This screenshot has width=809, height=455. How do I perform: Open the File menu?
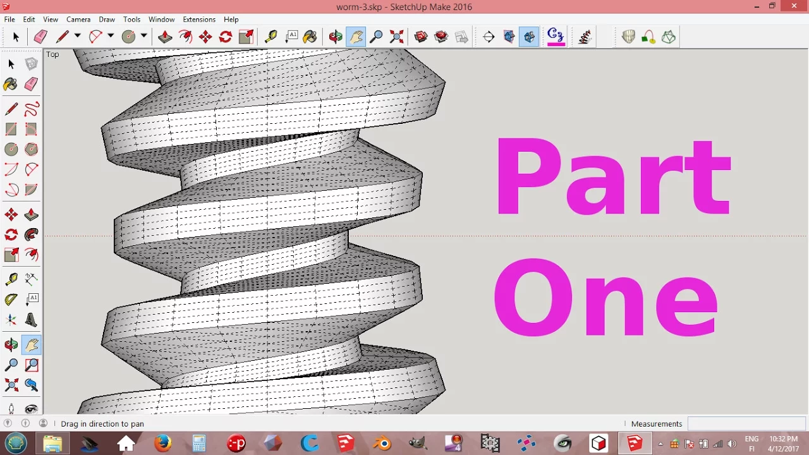9,20
